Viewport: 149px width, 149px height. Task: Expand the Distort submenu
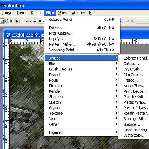click(x=82, y=74)
